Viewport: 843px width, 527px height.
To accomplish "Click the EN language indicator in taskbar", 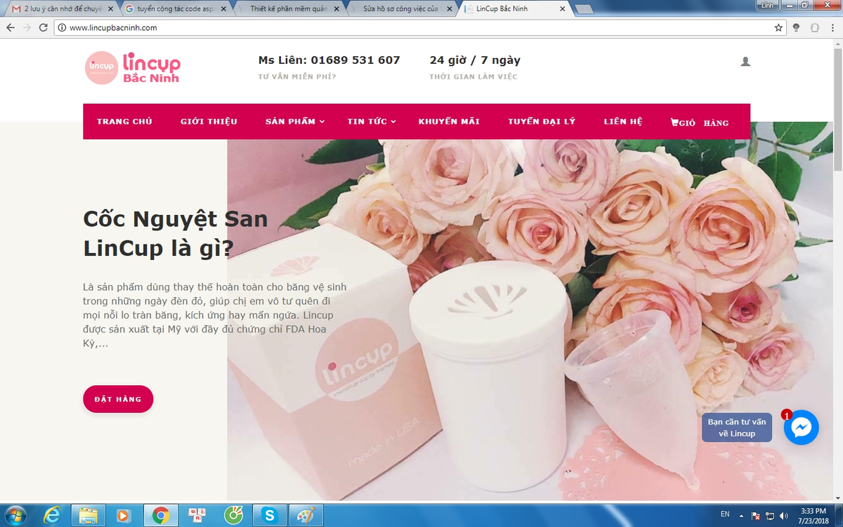I will [725, 515].
